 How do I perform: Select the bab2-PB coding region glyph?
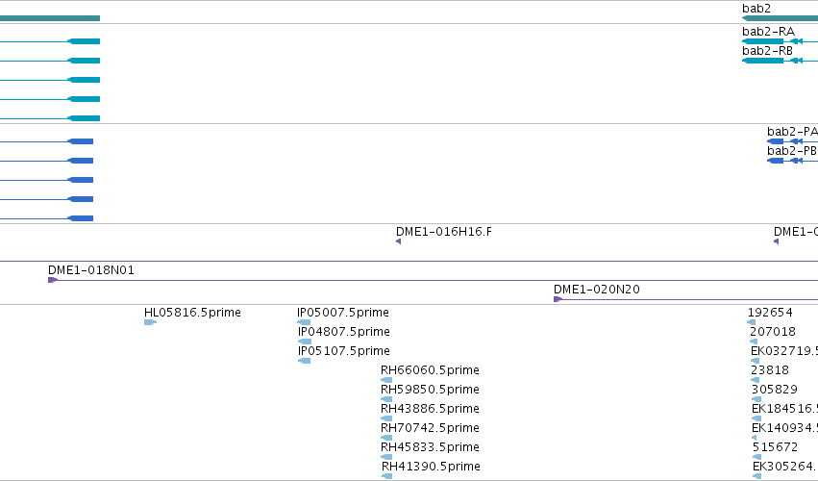775,161
